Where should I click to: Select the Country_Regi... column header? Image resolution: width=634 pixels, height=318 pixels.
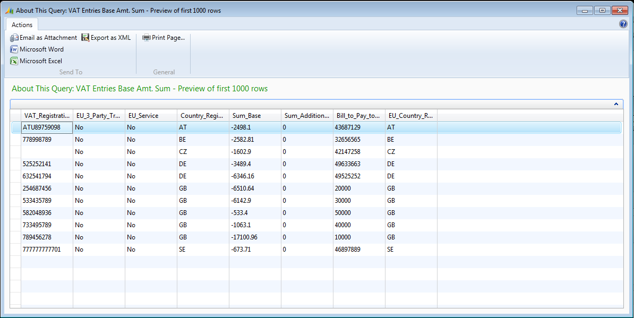203,116
